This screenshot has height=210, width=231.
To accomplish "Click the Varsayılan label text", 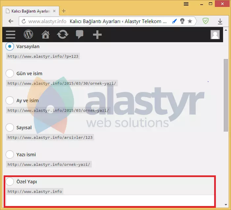I will (x=28, y=46).
